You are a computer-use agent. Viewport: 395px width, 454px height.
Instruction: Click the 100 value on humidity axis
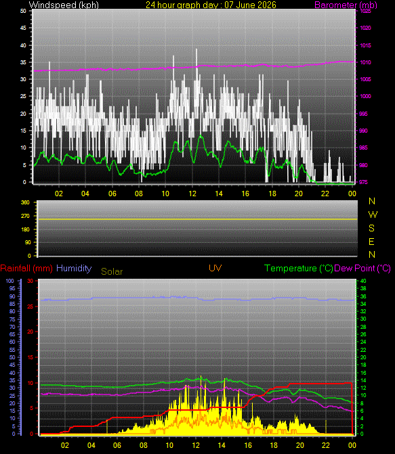click(x=10, y=281)
